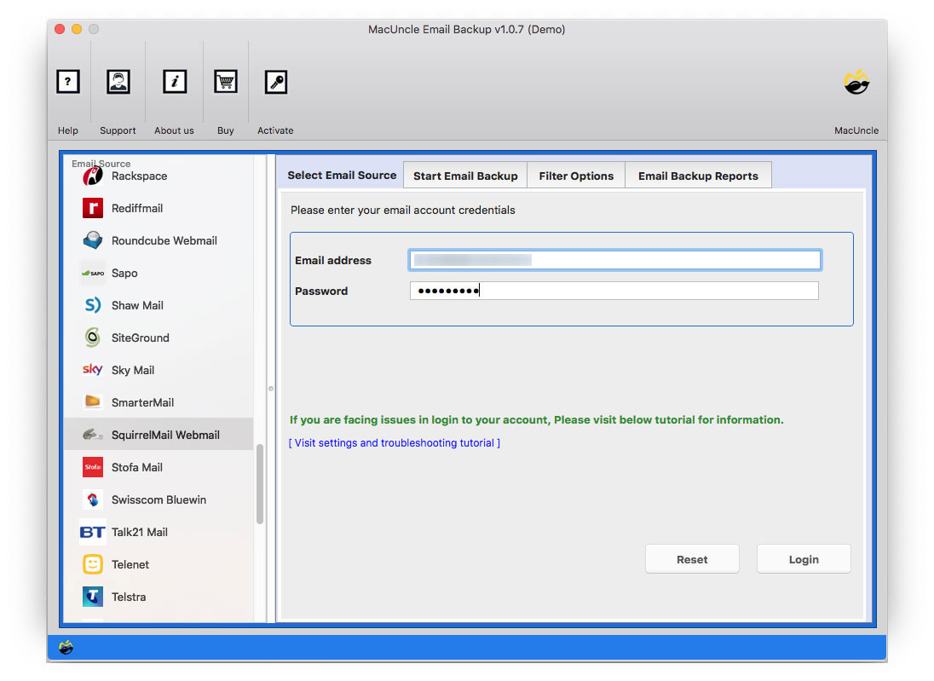934x681 pixels.
Task: Click the Reset button
Action: [x=692, y=559]
